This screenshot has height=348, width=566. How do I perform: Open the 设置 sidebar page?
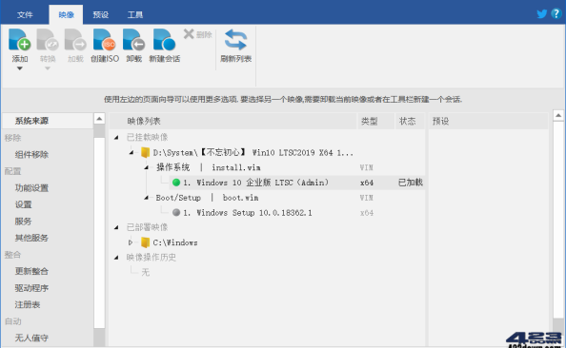point(23,204)
